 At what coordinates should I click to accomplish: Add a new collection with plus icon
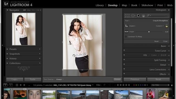(x=40, y=63)
